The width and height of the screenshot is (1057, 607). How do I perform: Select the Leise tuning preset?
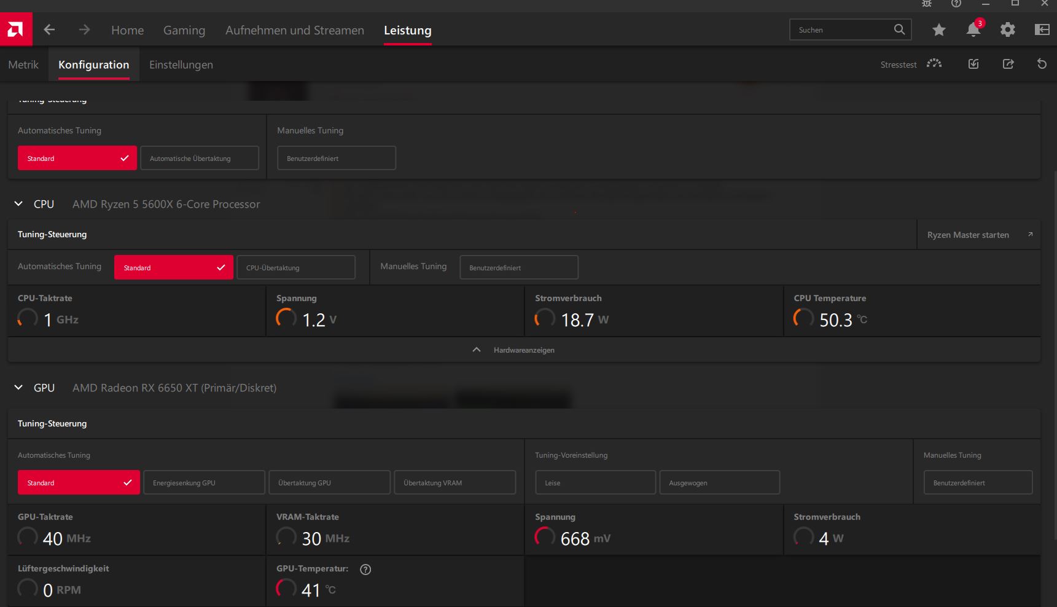coord(596,482)
